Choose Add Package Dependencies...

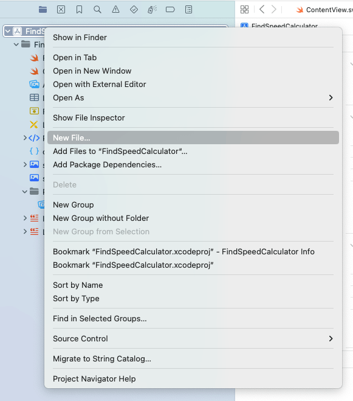[193, 165]
